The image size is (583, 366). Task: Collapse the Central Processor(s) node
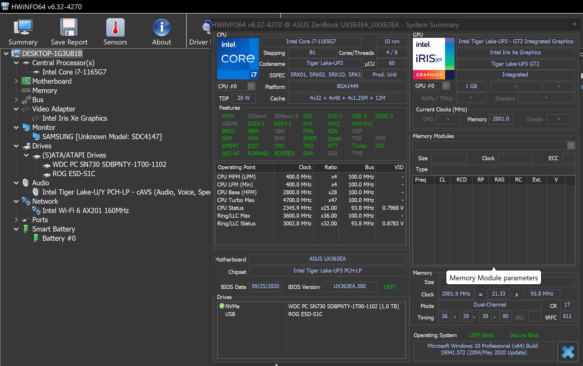pos(16,63)
